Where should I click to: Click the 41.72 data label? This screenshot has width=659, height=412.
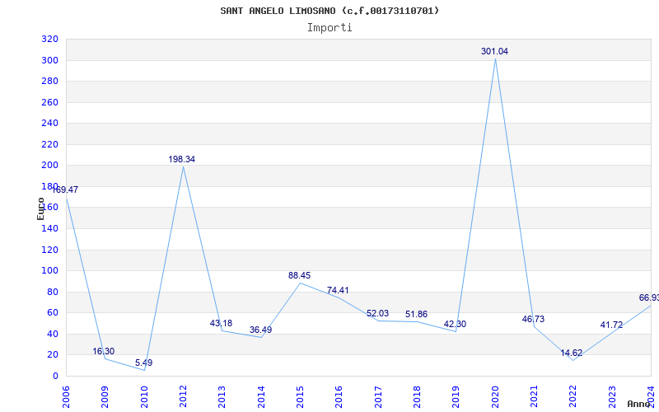click(611, 325)
